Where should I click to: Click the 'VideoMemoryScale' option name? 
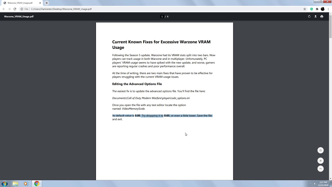[134, 109]
